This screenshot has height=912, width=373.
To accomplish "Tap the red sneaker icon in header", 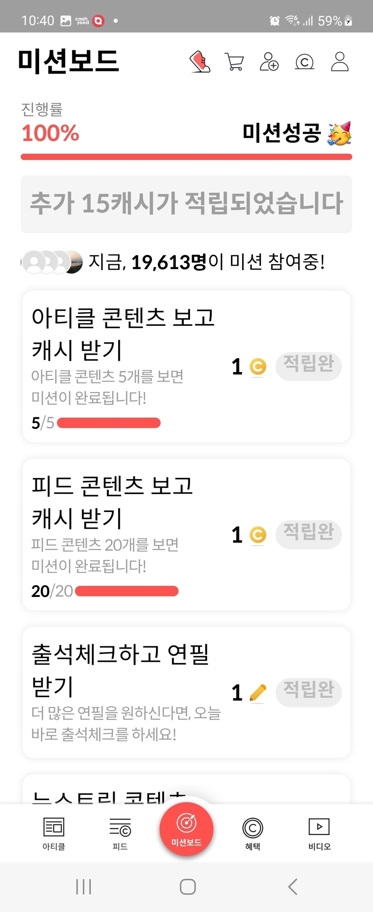I will coord(200,62).
